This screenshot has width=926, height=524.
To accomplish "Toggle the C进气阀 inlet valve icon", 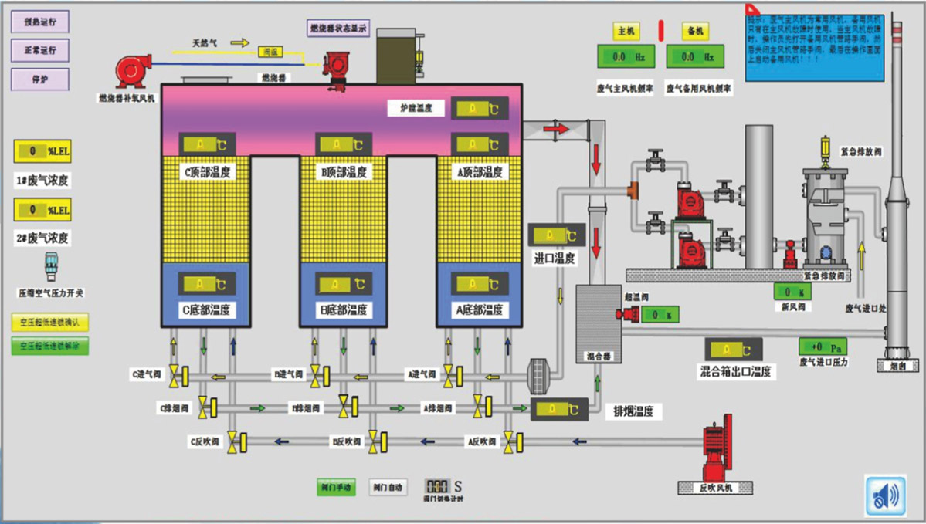I will click(x=179, y=376).
